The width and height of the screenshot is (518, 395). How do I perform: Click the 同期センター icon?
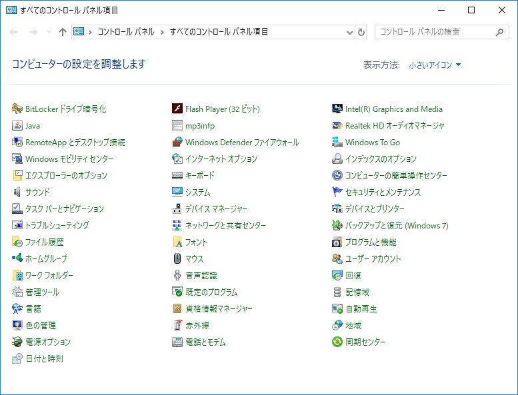[337, 342]
